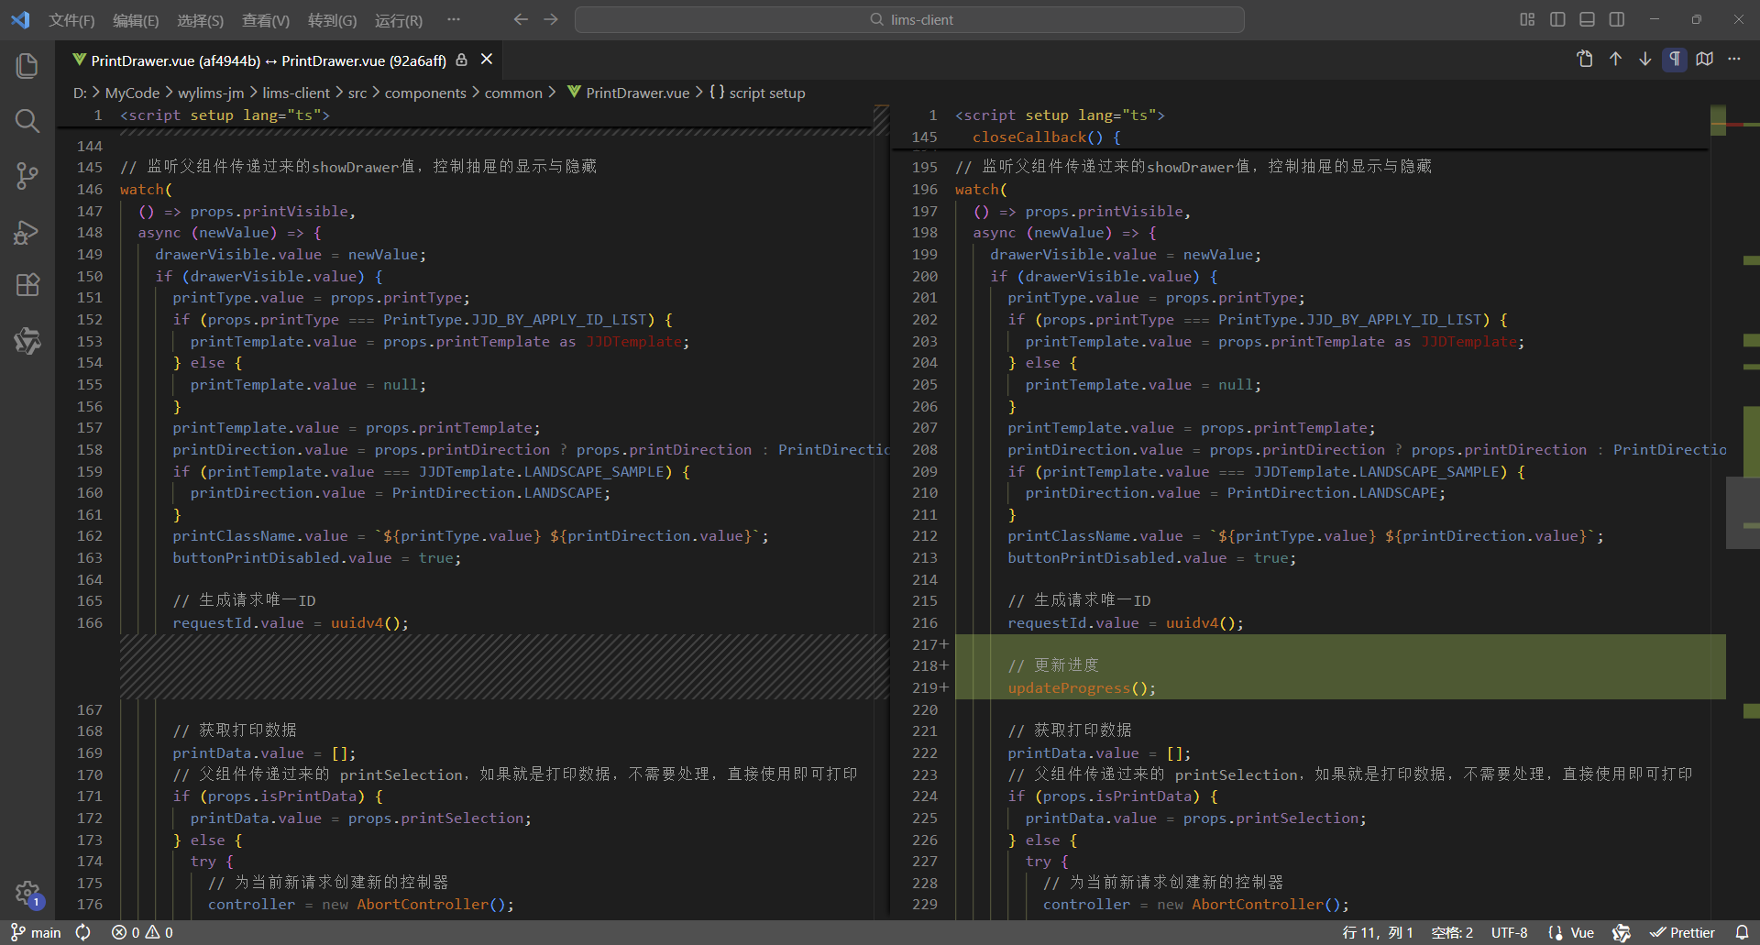Click the D: drive breadcrumb
Screen dimensions: 1760x945
click(x=80, y=93)
